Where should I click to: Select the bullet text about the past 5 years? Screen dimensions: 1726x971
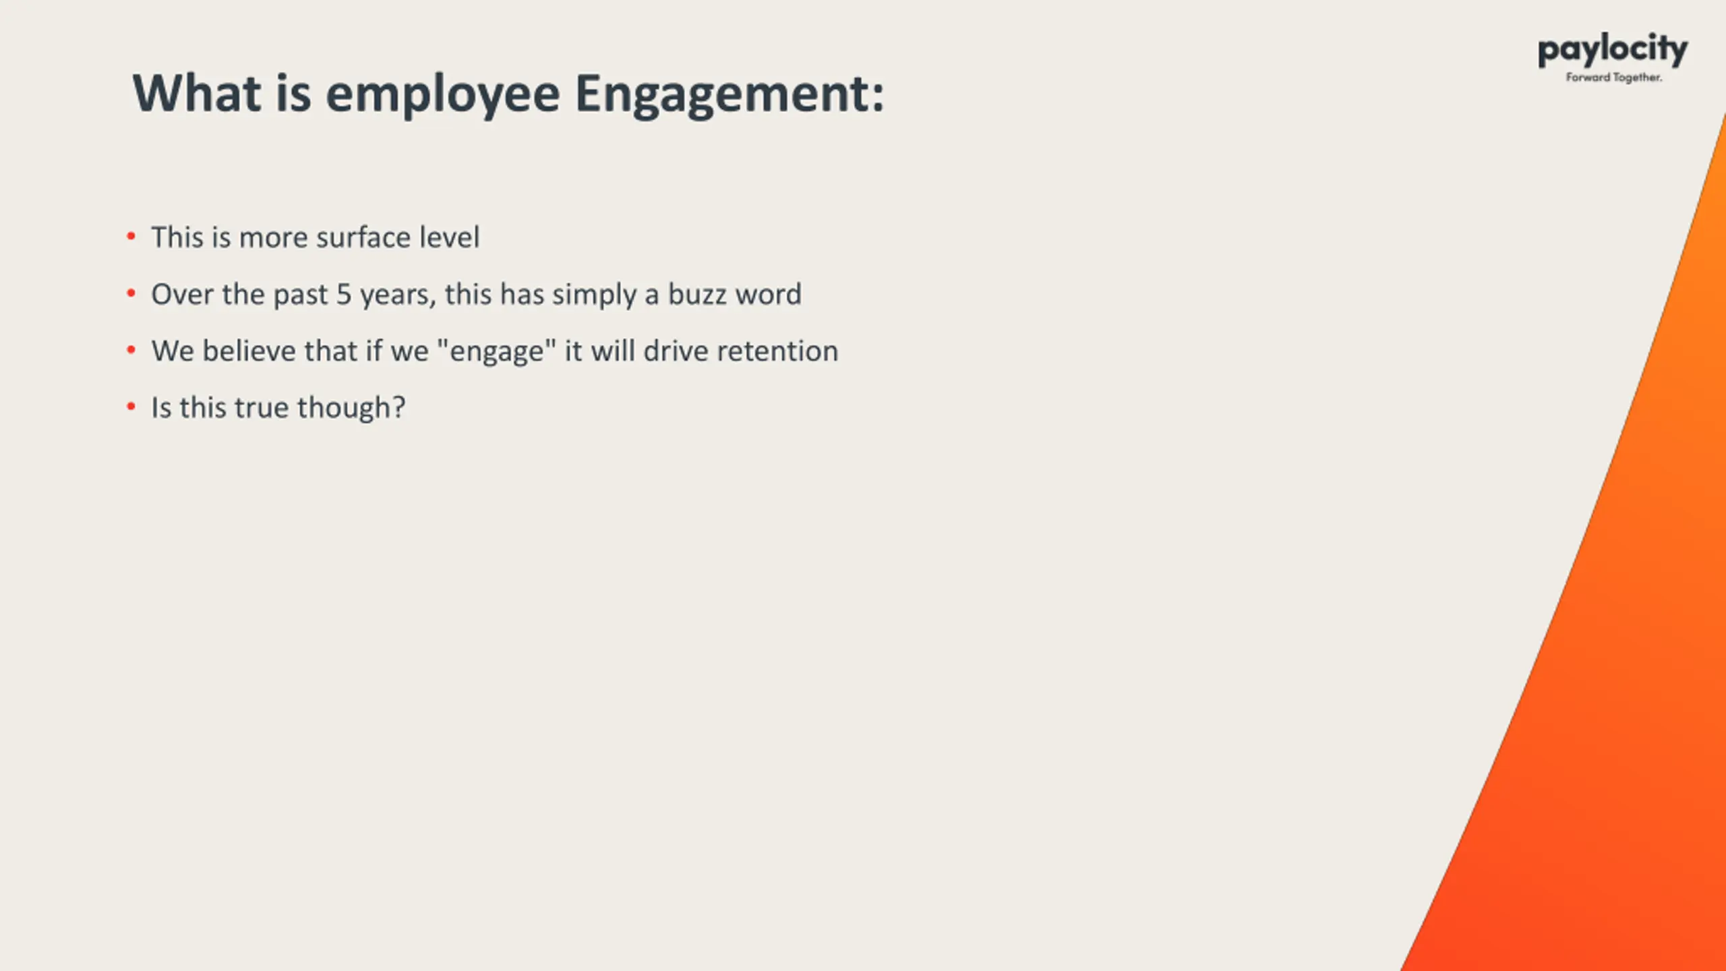coord(477,295)
